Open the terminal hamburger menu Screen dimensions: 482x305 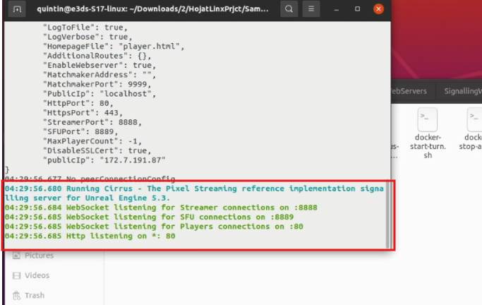click(313, 9)
